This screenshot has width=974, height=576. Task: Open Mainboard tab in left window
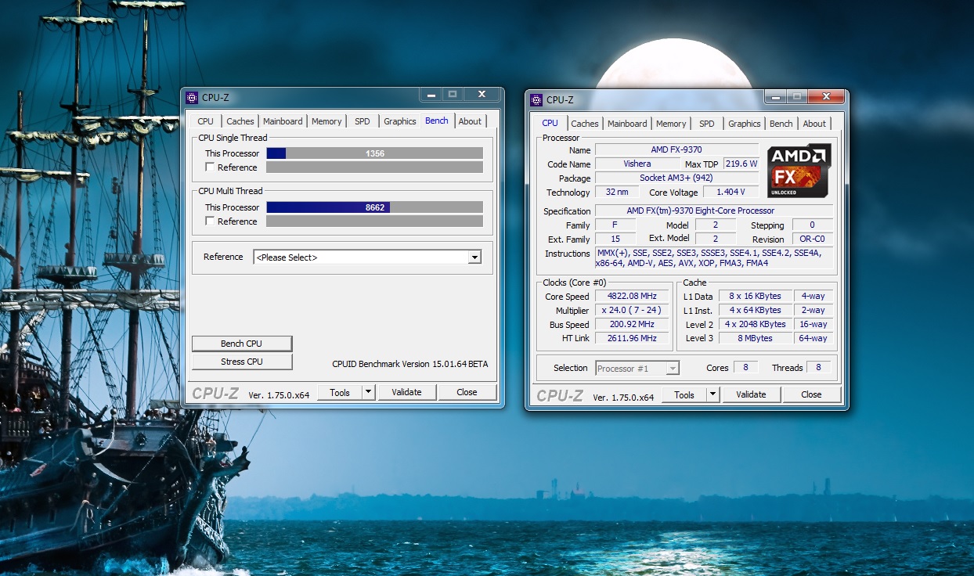click(x=283, y=121)
